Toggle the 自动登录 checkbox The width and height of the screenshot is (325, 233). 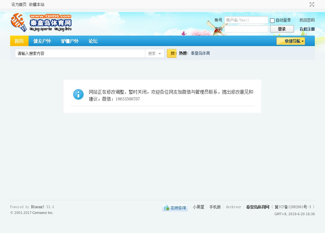272,21
